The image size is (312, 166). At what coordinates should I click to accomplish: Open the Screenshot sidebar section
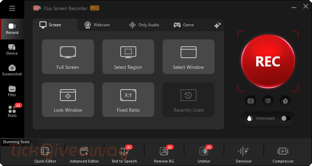[x=12, y=70]
